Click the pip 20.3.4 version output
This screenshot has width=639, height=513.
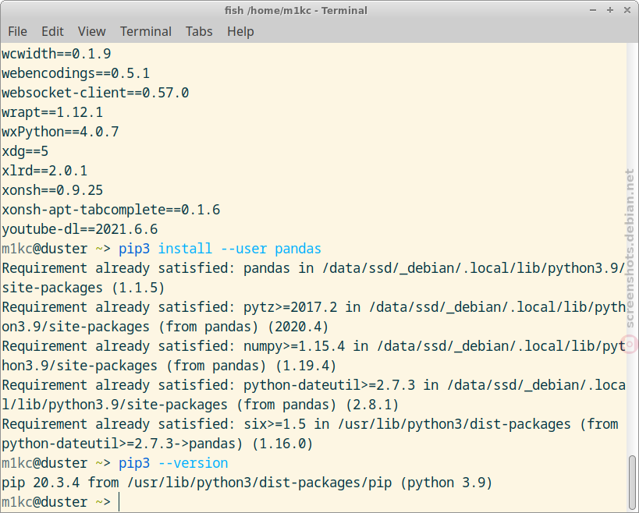pyautogui.click(x=247, y=483)
